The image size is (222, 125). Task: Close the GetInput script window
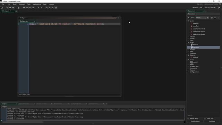120,18
